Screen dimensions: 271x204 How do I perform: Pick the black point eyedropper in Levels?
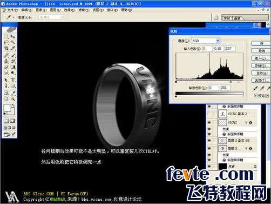point(255,88)
